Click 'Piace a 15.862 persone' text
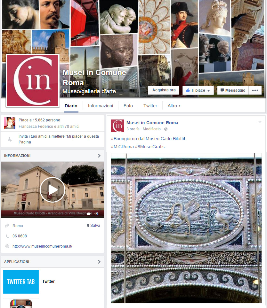The height and width of the screenshot is (308, 267). 39,120
